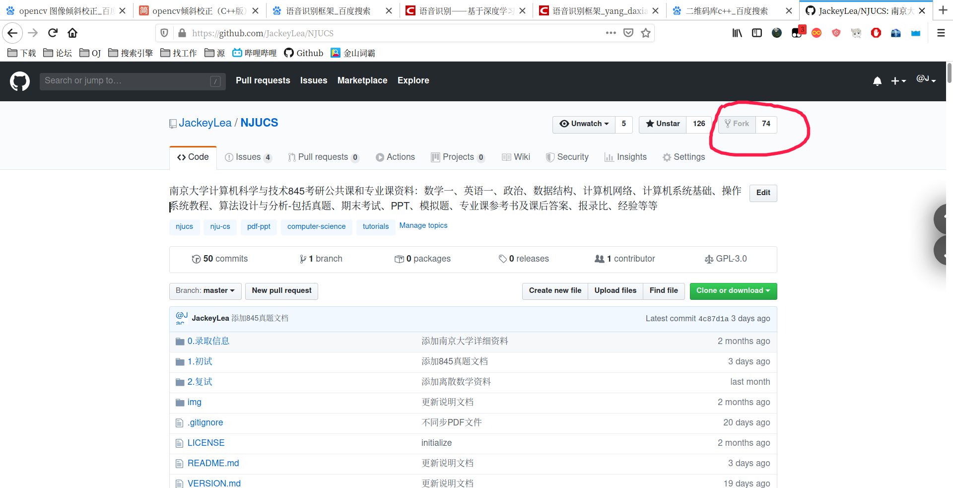Select the computer-science topic tag
This screenshot has height=488, width=953.
point(316,227)
